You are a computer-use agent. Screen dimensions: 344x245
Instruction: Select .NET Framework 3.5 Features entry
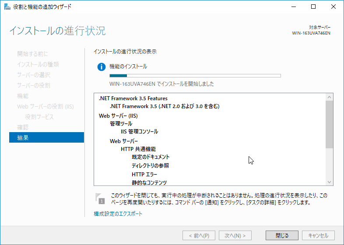pyautogui.click(x=133, y=98)
